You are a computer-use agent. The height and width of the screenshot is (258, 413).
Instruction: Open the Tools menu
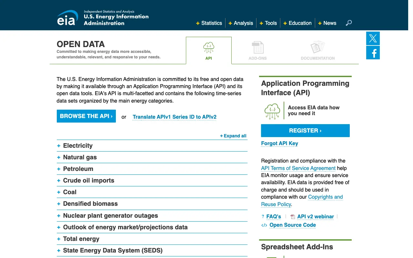click(268, 23)
